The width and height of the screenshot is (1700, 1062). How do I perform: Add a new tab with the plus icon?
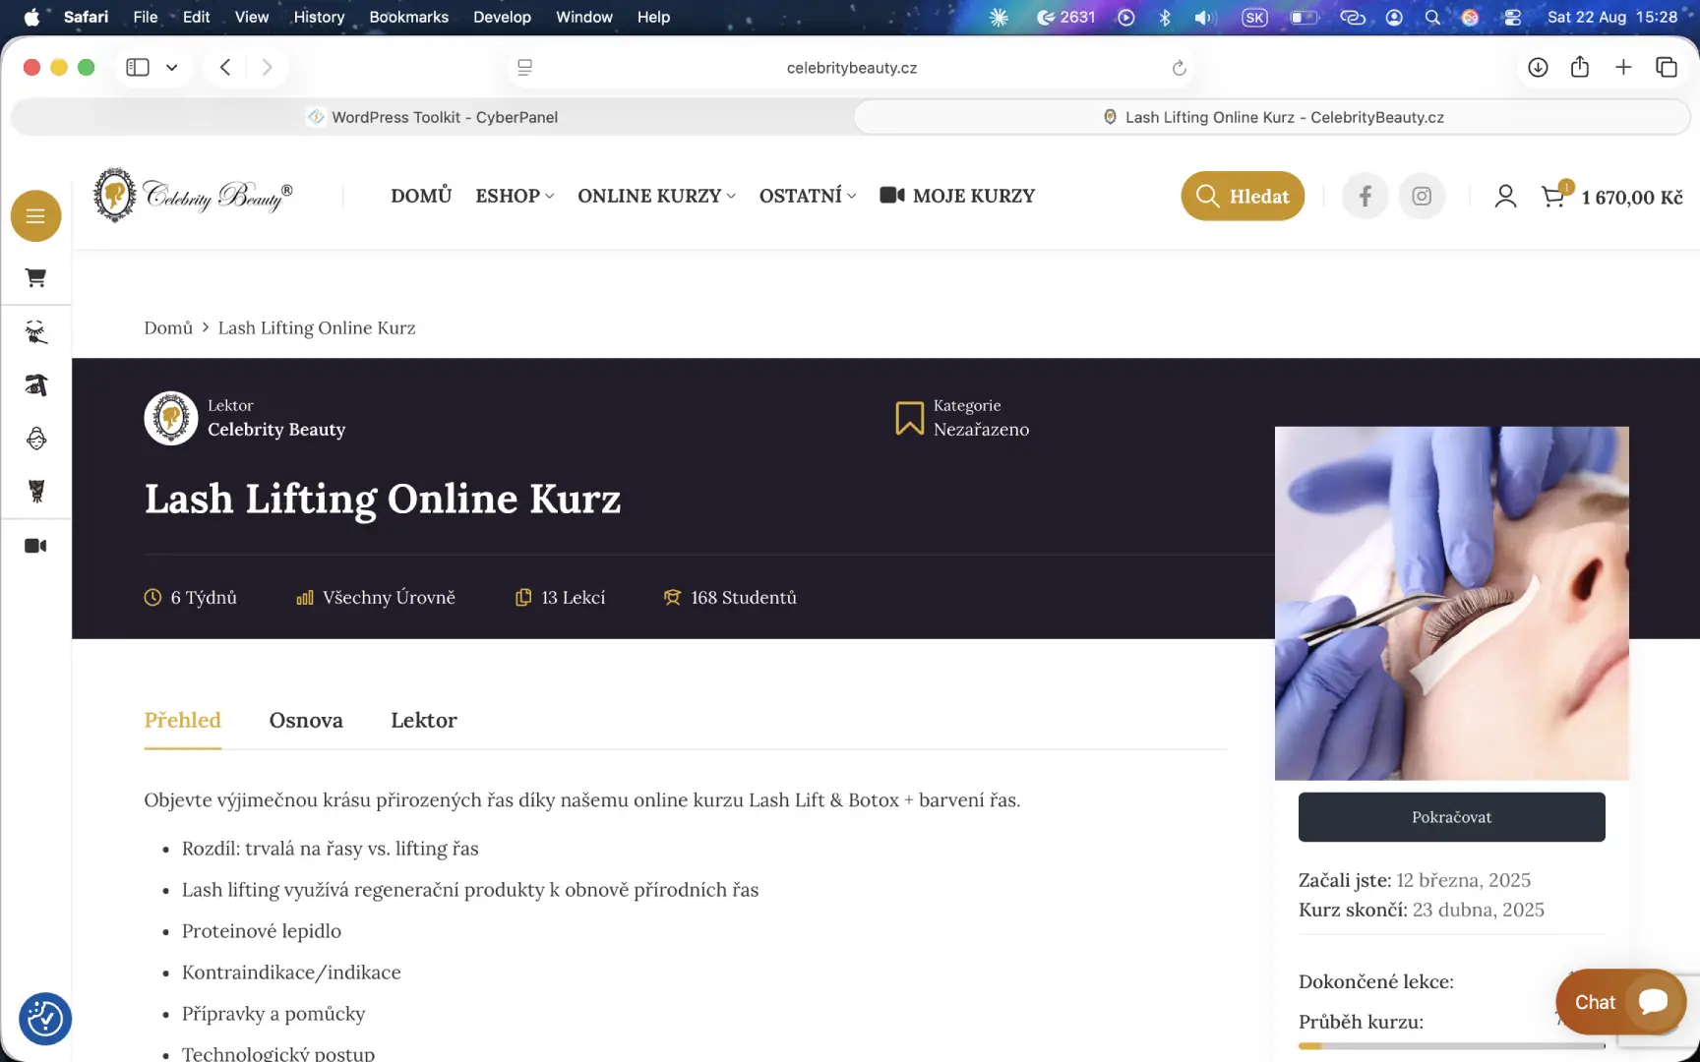tap(1623, 67)
